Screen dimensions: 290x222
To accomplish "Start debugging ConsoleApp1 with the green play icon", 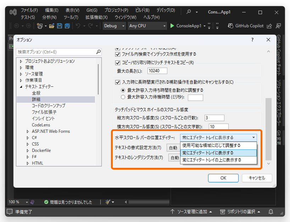I will coord(172,25).
